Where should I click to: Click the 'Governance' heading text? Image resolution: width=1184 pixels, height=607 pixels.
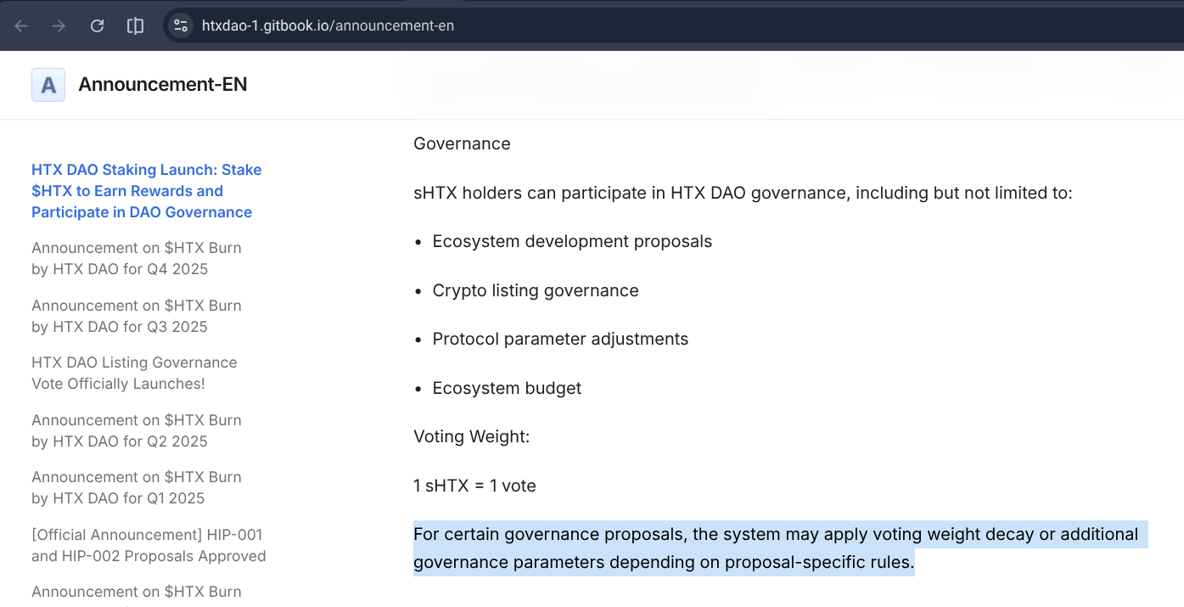tap(462, 143)
